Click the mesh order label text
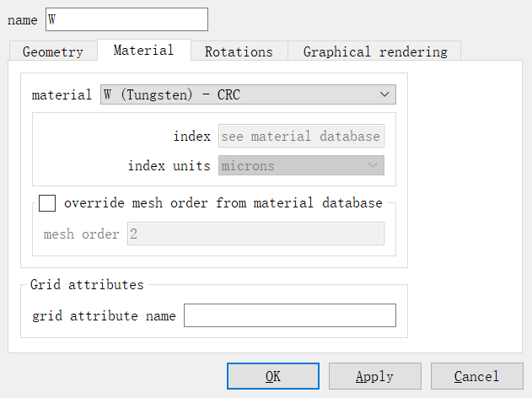 (81, 234)
